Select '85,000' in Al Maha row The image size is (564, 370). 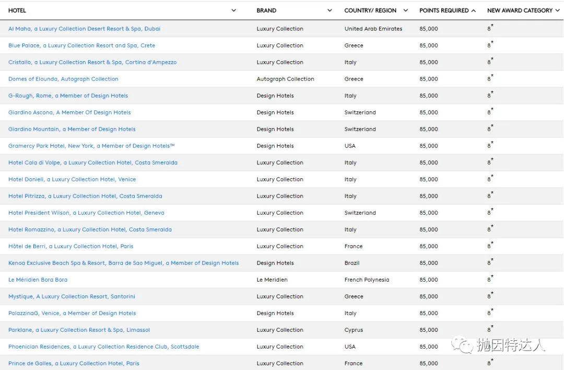(x=429, y=29)
